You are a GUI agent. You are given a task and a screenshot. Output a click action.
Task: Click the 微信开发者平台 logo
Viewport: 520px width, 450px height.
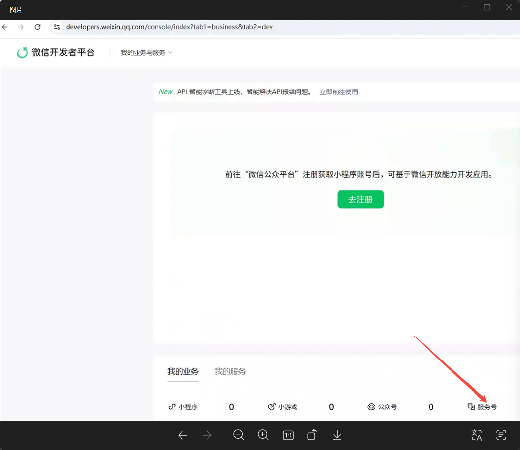click(x=56, y=53)
